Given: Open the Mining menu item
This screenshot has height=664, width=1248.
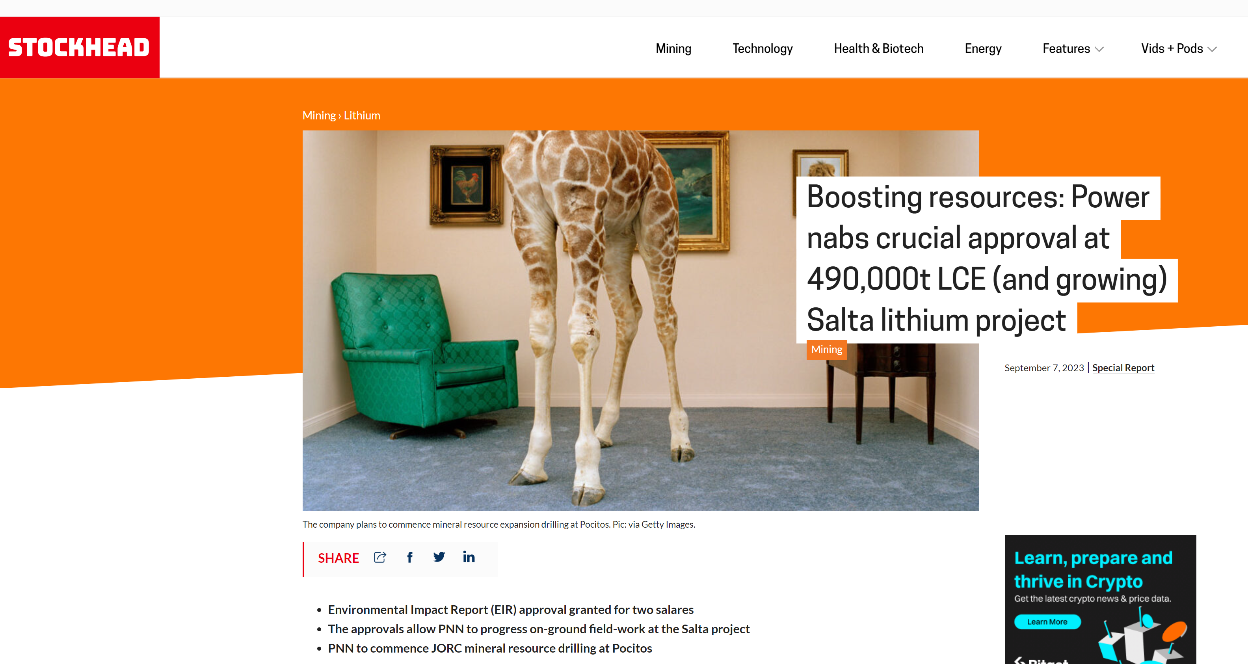Looking at the screenshot, I should (x=673, y=48).
